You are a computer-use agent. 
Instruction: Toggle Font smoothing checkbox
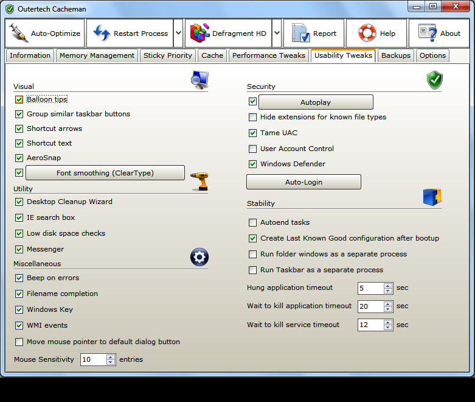coord(19,172)
